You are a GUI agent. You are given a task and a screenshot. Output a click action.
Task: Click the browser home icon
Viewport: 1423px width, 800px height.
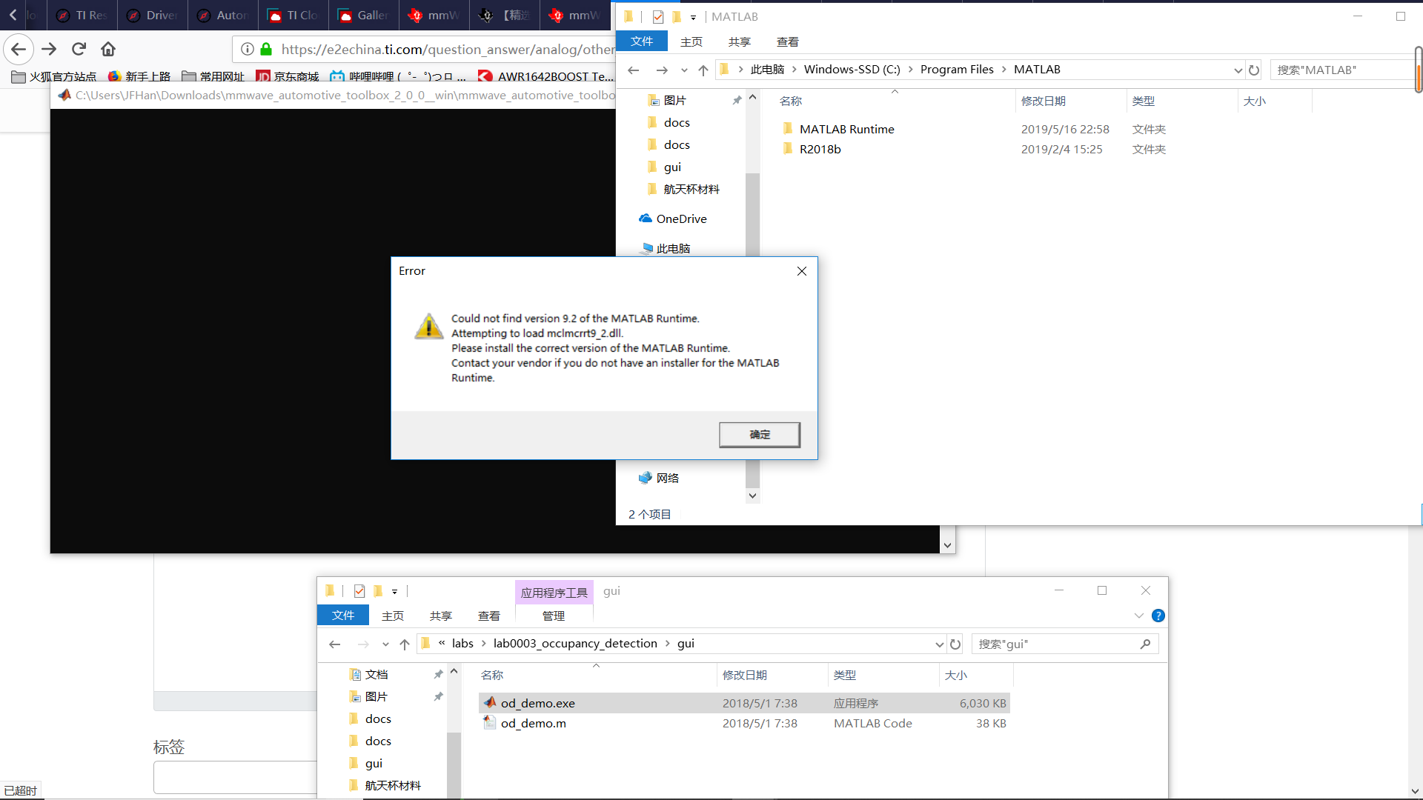(x=108, y=49)
